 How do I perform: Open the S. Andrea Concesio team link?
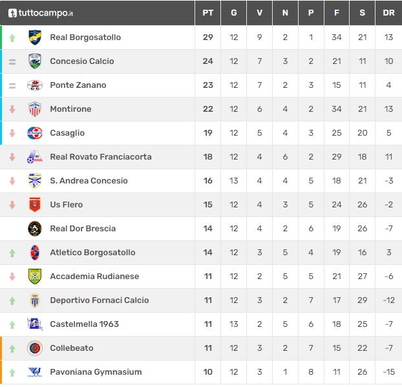click(89, 181)
